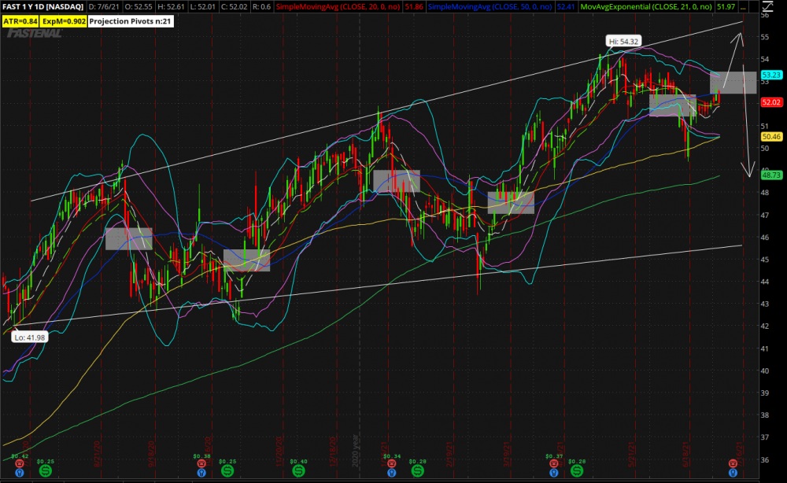The width and height of the screenshot is (787, 483).
Task: Click the Lo: 41.98 price bubble
Action: coord(28,337)
